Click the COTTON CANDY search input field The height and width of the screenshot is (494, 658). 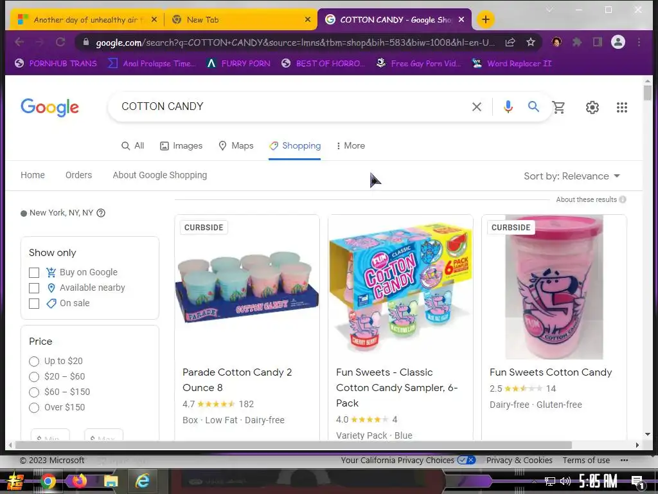[292, 107]
